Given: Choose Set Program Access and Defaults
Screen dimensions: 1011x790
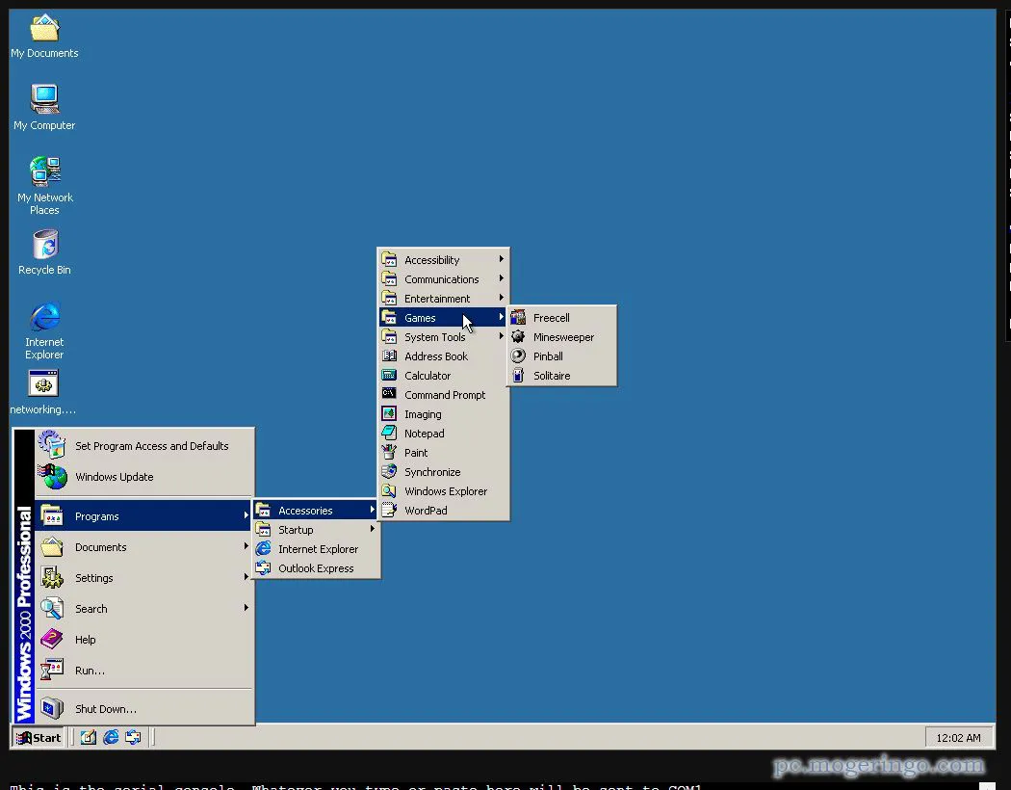Looking at the screenshot, I should (x=144, y=446).
